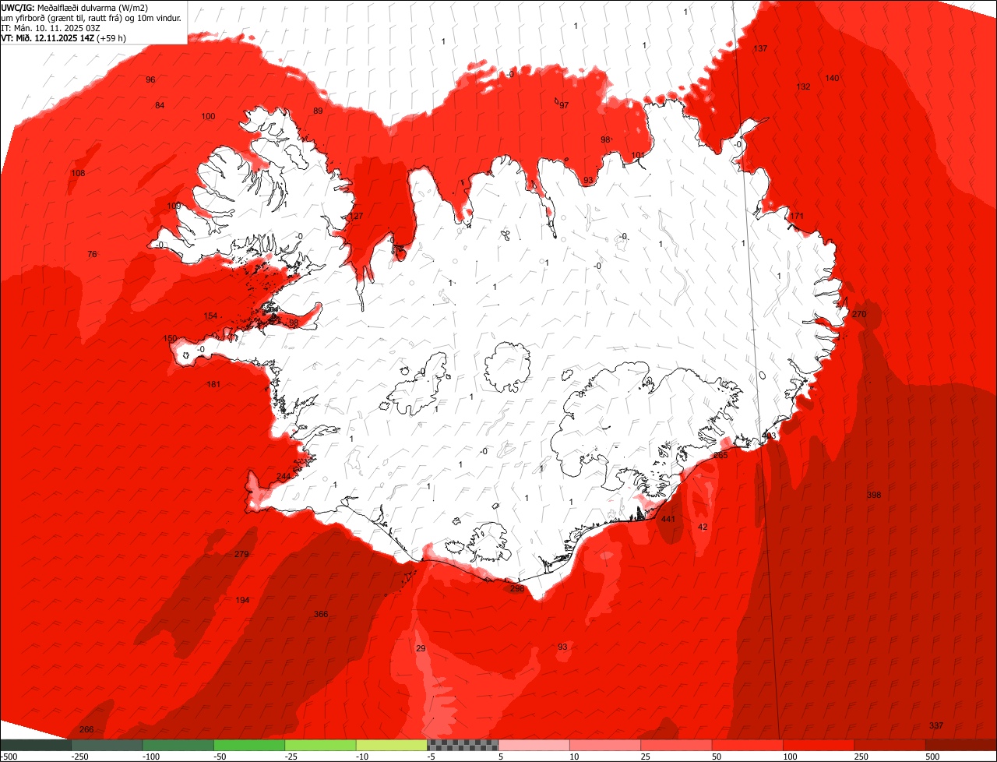This screenshot has width=997, height=762.
Task: Click the map value 181 in Faxaflói bay
Action: pyautogui.click(x=213, y=385)
